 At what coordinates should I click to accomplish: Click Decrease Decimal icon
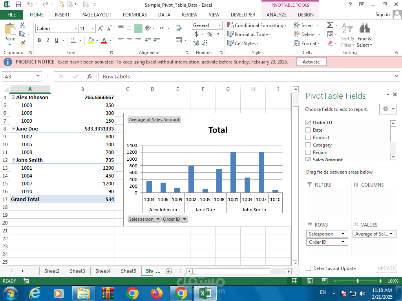(205, 43)
